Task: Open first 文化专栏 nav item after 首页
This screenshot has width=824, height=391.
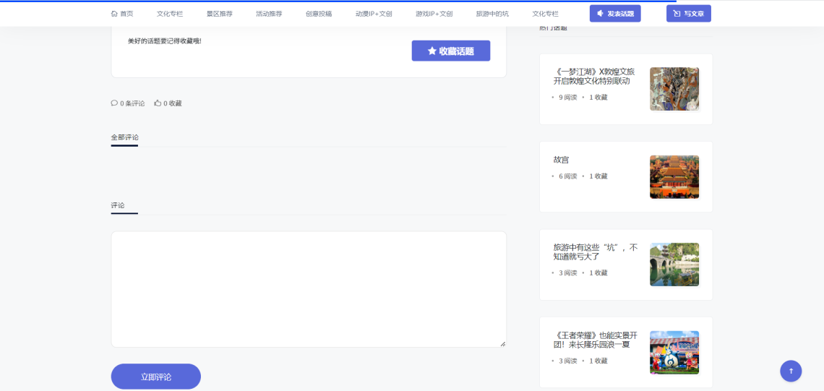Action: tap(170, 14)
